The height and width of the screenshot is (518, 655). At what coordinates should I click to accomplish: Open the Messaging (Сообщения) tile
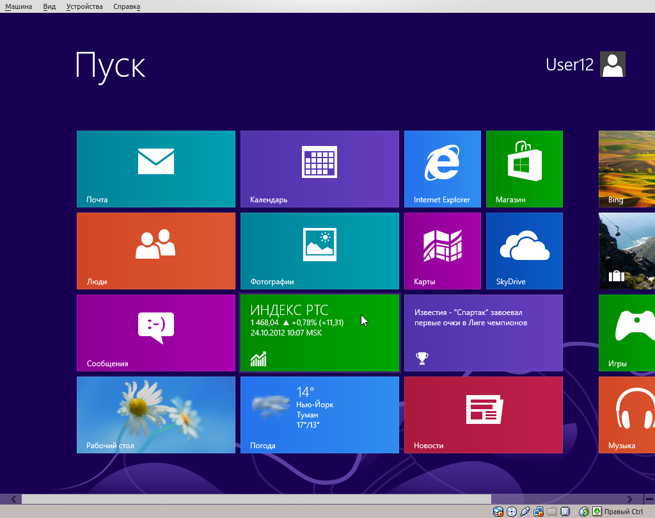click(155, 333)
